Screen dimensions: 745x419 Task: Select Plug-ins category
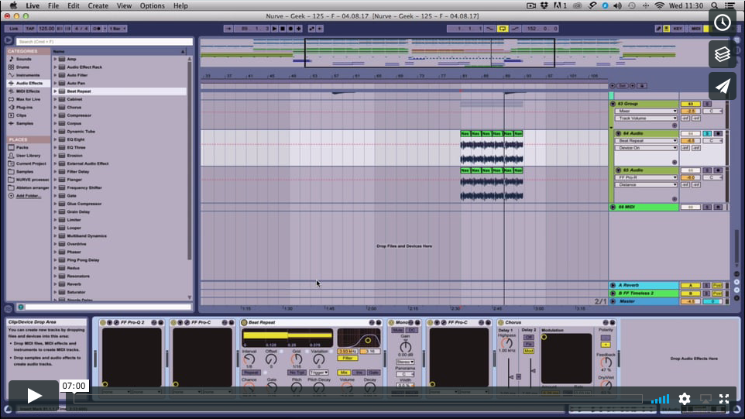coord(24,108)
